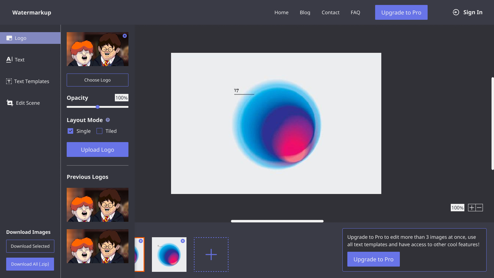Add a new image with the plus tile
Image resolution: width=494 pixels, height=278 pixels.
[211, 255]
